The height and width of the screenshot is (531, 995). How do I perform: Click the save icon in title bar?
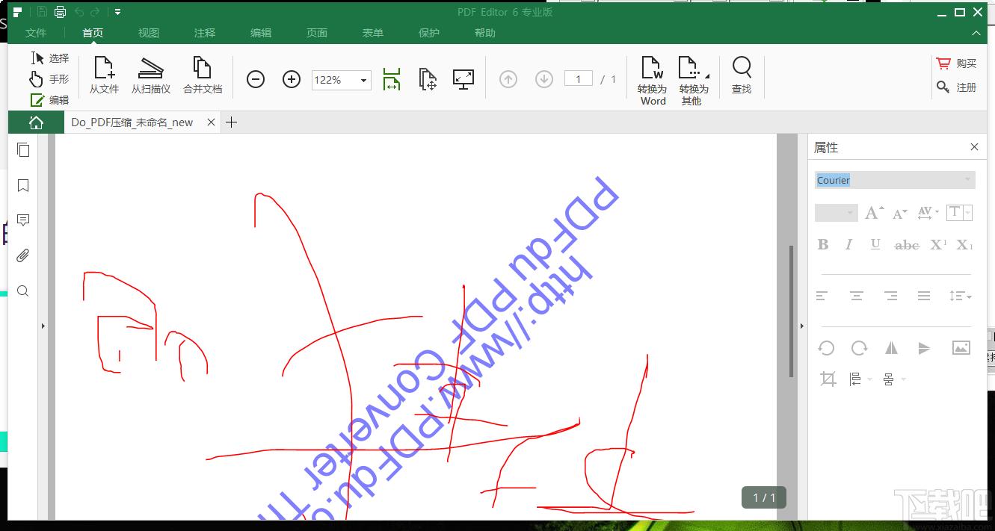tap(43, 12)
